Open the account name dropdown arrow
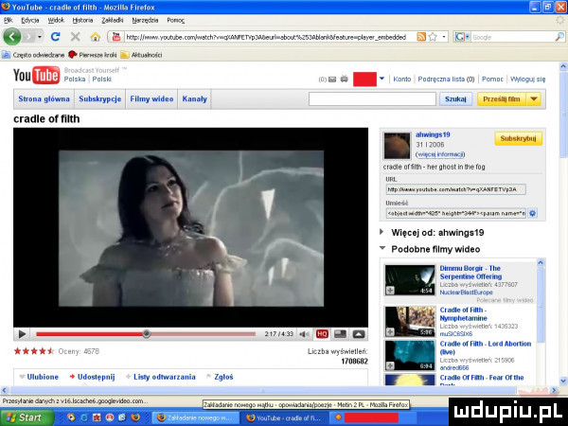Image resolution: width=568 pixels, height=426 pixels. (x=382, y=79)
